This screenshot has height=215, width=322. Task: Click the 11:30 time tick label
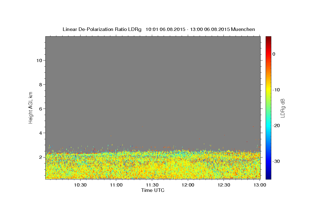[152, 185]
